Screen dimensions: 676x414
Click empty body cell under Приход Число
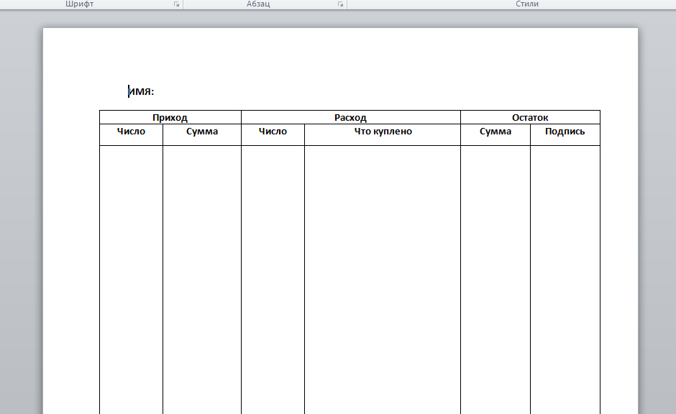pos(131,273)
